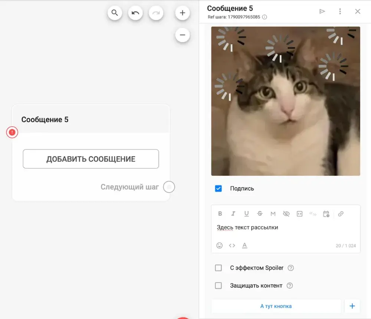Open the three-dot more options menu

[x=340, y=12]
